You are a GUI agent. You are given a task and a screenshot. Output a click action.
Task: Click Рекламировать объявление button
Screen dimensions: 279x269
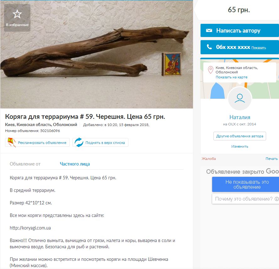[x=37, y=142]
